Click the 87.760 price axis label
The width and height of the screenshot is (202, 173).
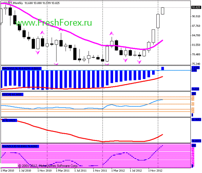point(196,26)
